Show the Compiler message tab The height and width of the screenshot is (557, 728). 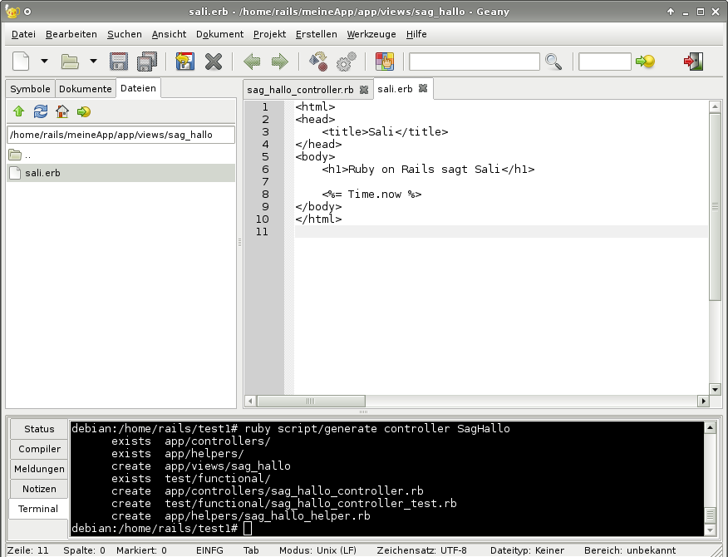[x=39, y=449]
